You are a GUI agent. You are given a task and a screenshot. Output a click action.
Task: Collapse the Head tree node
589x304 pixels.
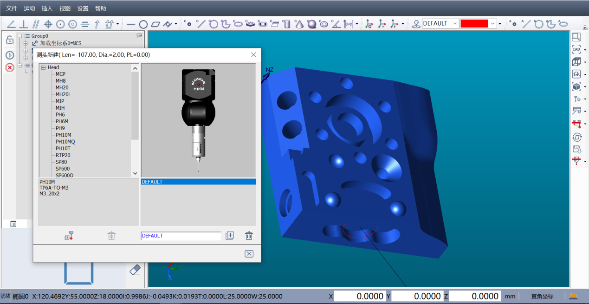pos(43,67)
